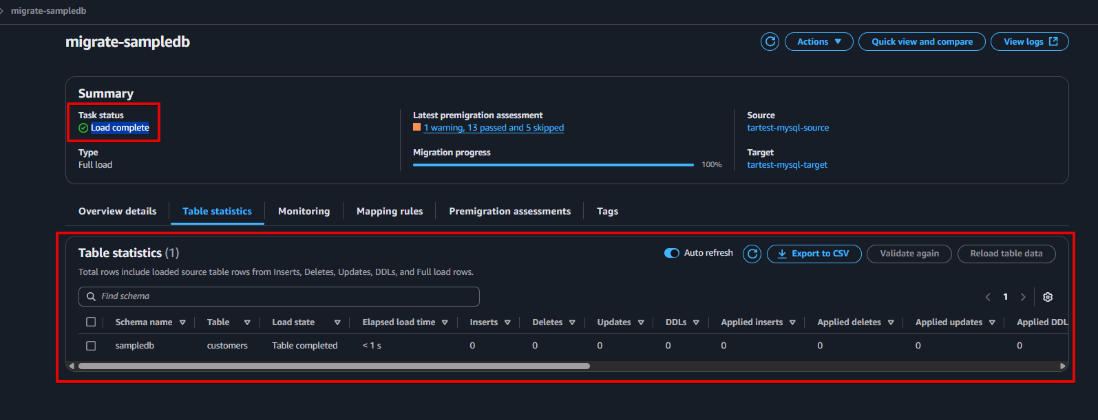
Task: Click the migrate-sampledb breadcrumb
Action: point(48,11)
